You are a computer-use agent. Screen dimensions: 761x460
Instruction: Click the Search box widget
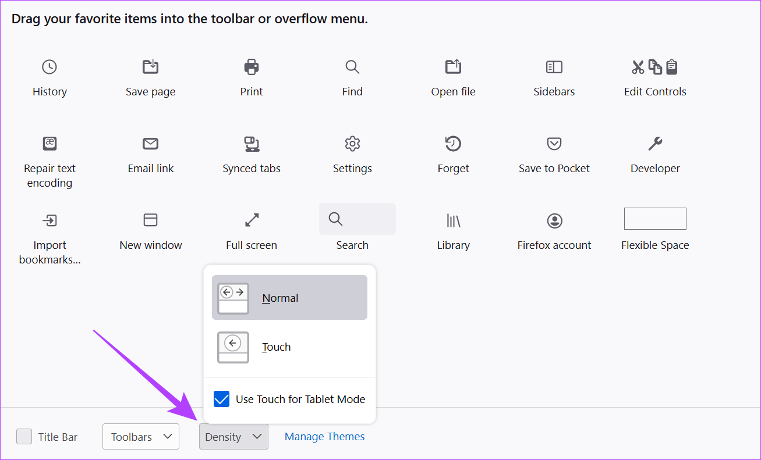357,219
